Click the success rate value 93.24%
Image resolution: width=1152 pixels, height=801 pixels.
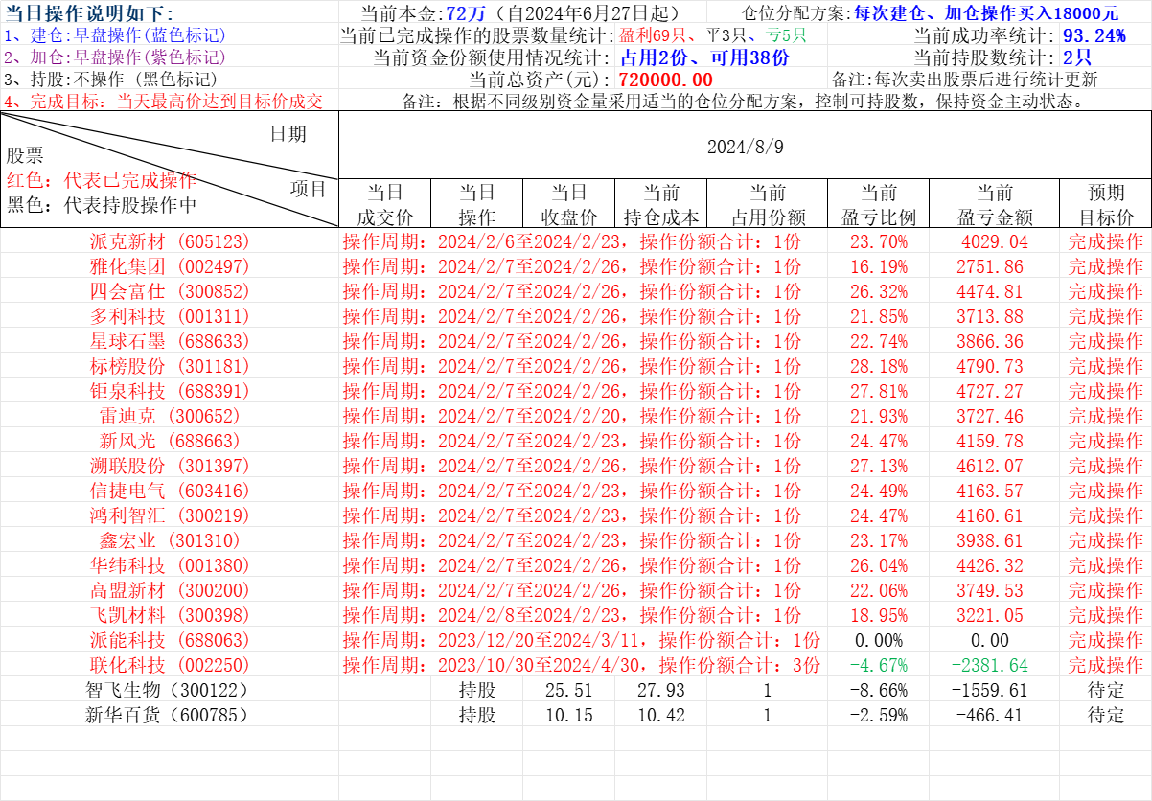1094,36
